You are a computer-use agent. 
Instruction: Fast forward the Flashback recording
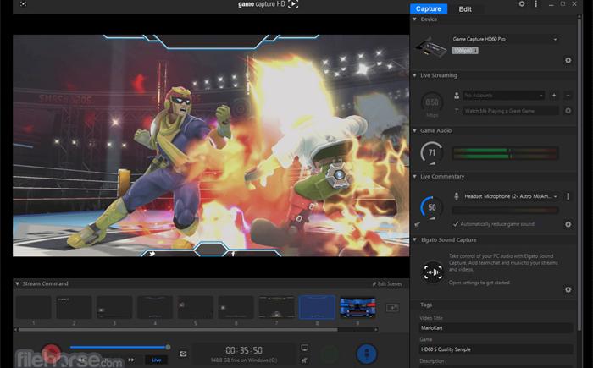click(x=131, y=360)
